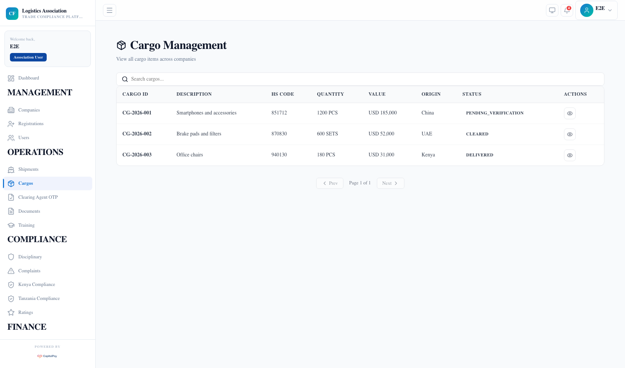This screenshot has height=368, width=625.
Task: Select the Complaints warning icon
Action: (11, 270)
